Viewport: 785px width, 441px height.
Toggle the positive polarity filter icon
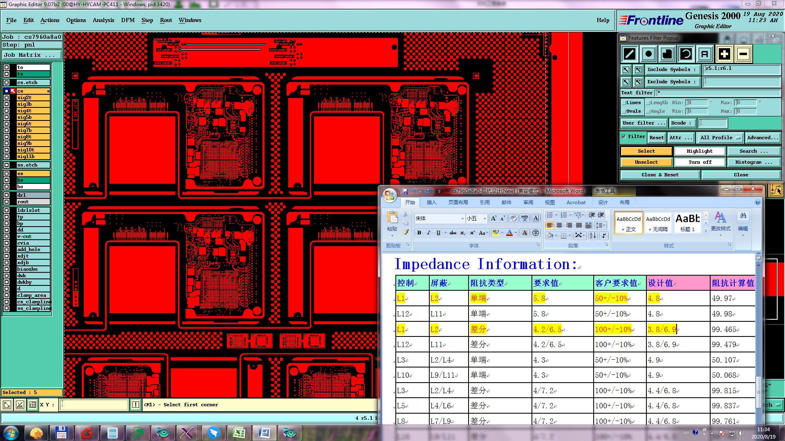point(724,54)
